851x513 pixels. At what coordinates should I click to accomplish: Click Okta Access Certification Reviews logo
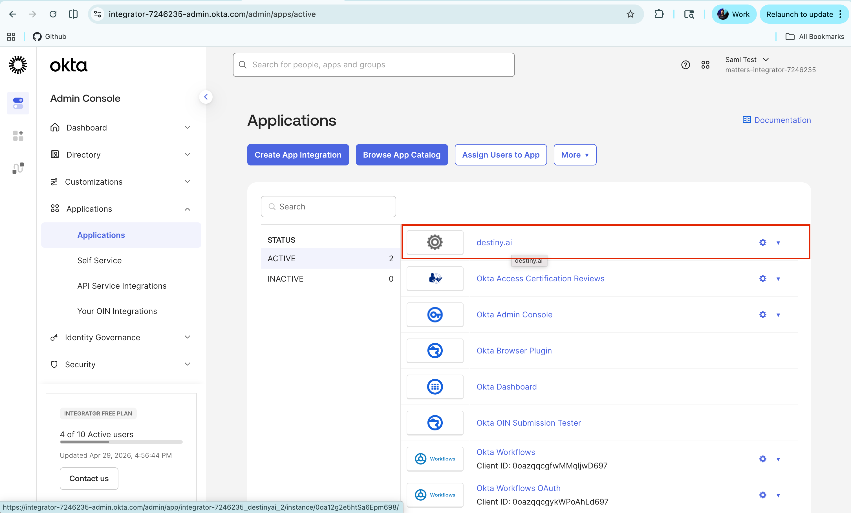[435, 278]
